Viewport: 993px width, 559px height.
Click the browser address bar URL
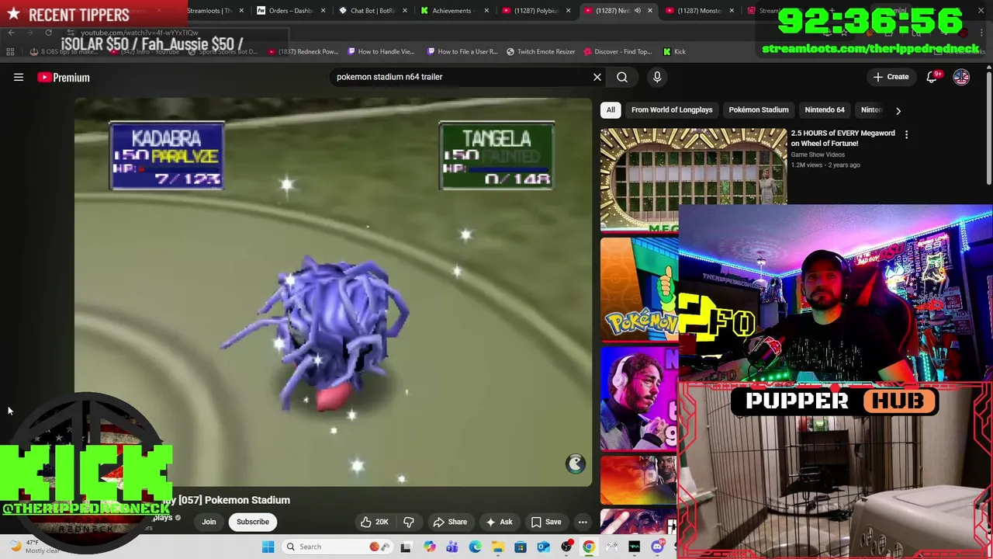point(140,33)
